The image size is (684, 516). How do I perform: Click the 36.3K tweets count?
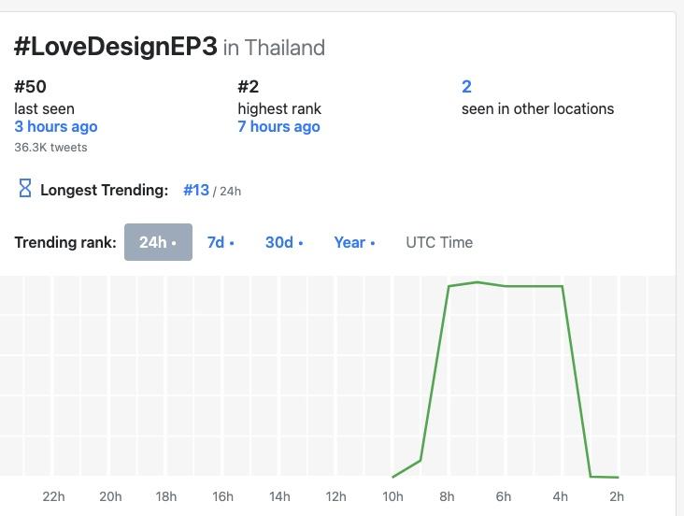tap(50, 148)
